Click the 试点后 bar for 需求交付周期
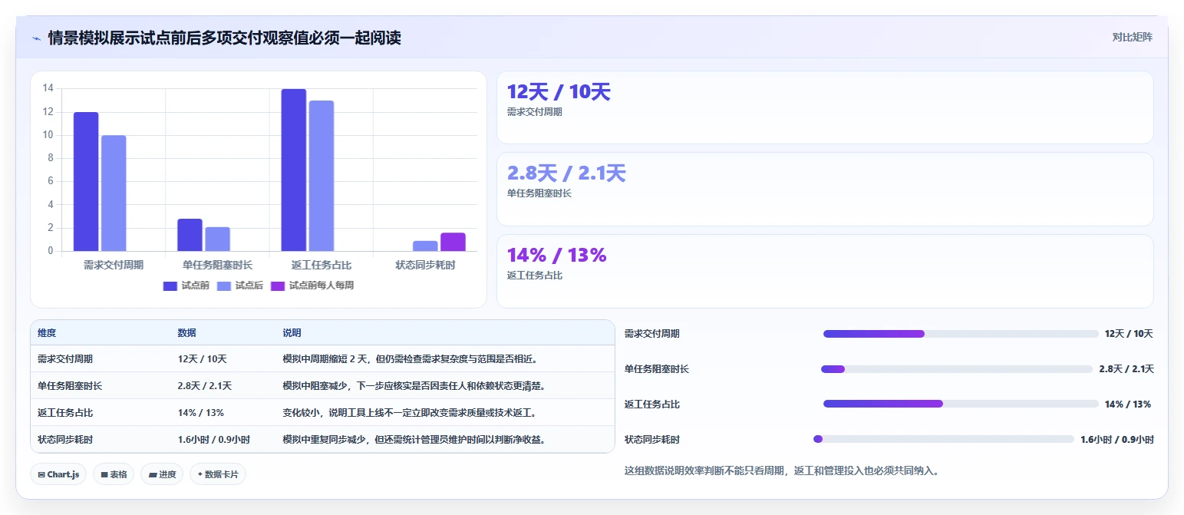Image resolution: width=1184 pixels, height=515 pixels. point(114,193)
